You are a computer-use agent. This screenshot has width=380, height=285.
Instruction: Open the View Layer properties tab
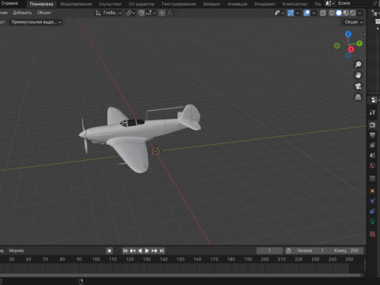tap(372, 145)
